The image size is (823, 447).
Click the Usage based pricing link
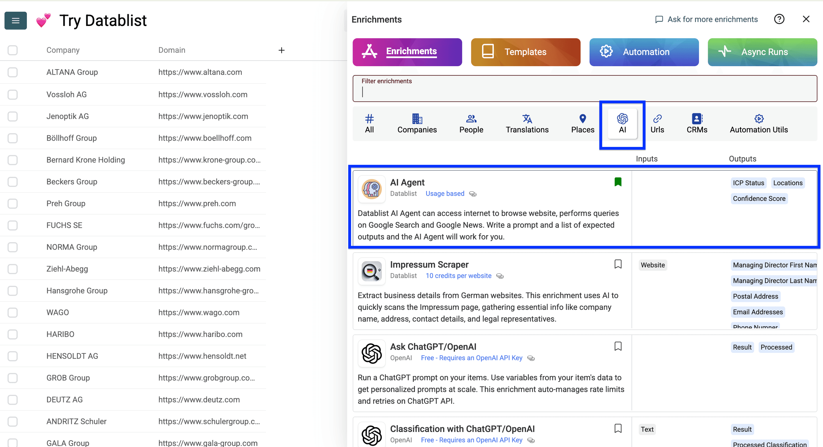[x=445, y=193]
